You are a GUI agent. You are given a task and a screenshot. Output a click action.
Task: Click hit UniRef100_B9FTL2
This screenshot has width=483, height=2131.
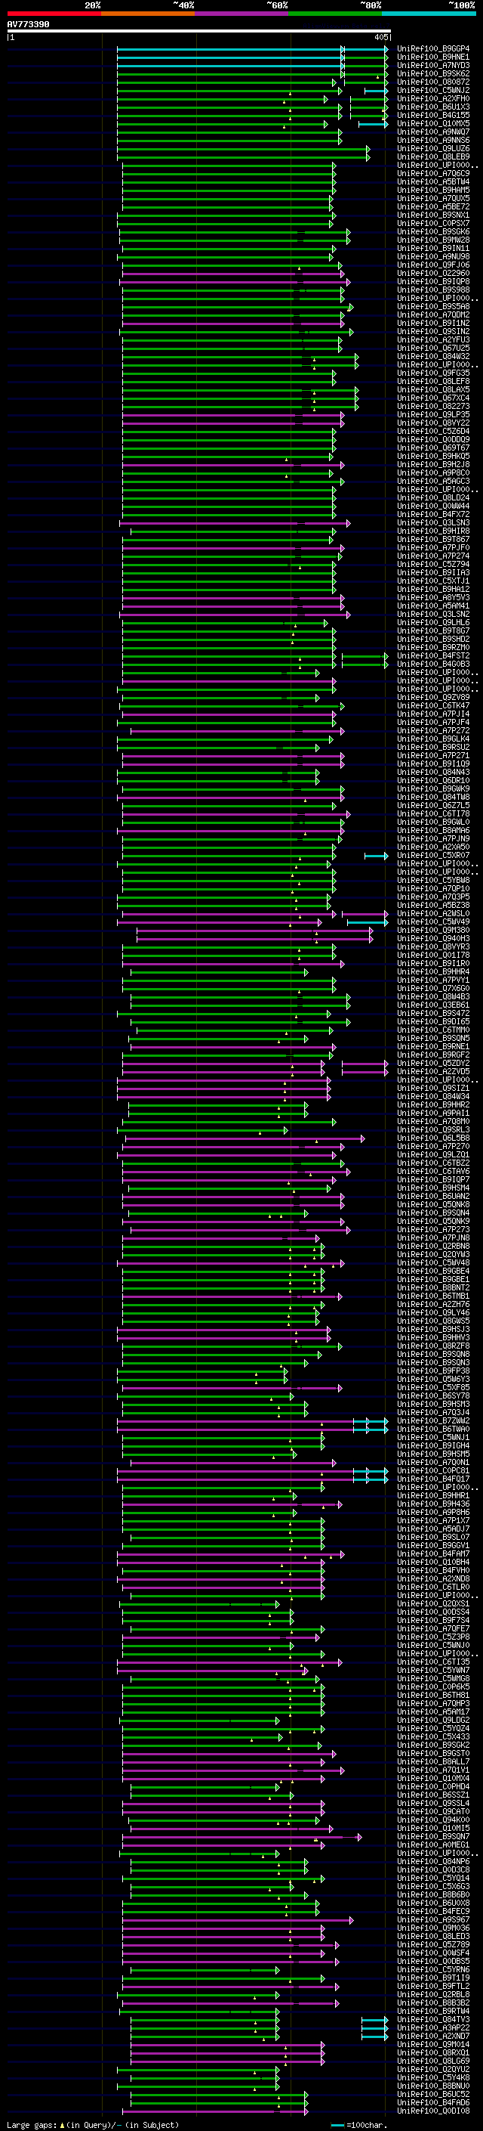coord(433,1985)
